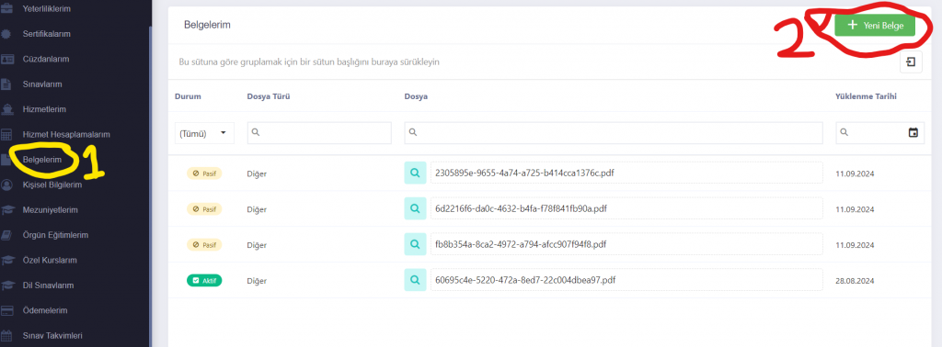Click the document icon beside Sınavlarım
The width and height of the screenshot is (942, 347).
[x=6, y=84]
